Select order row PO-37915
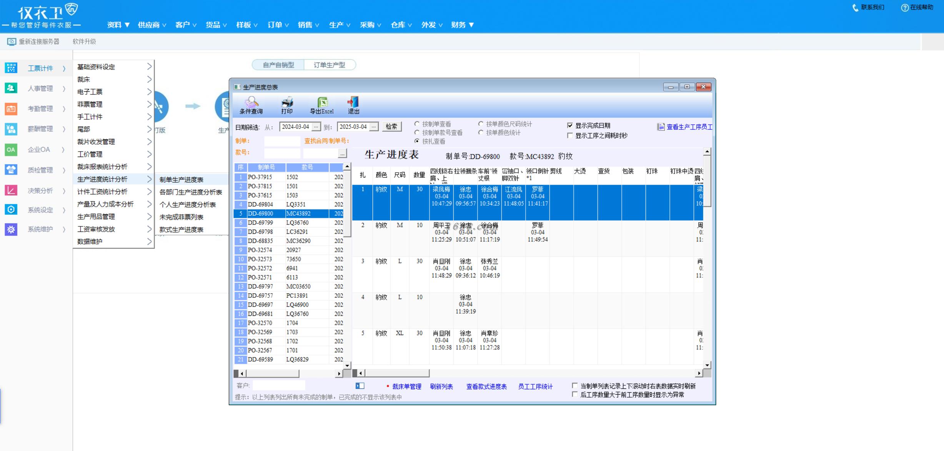Viewport: 944px width, 451px height. [289, 177]
